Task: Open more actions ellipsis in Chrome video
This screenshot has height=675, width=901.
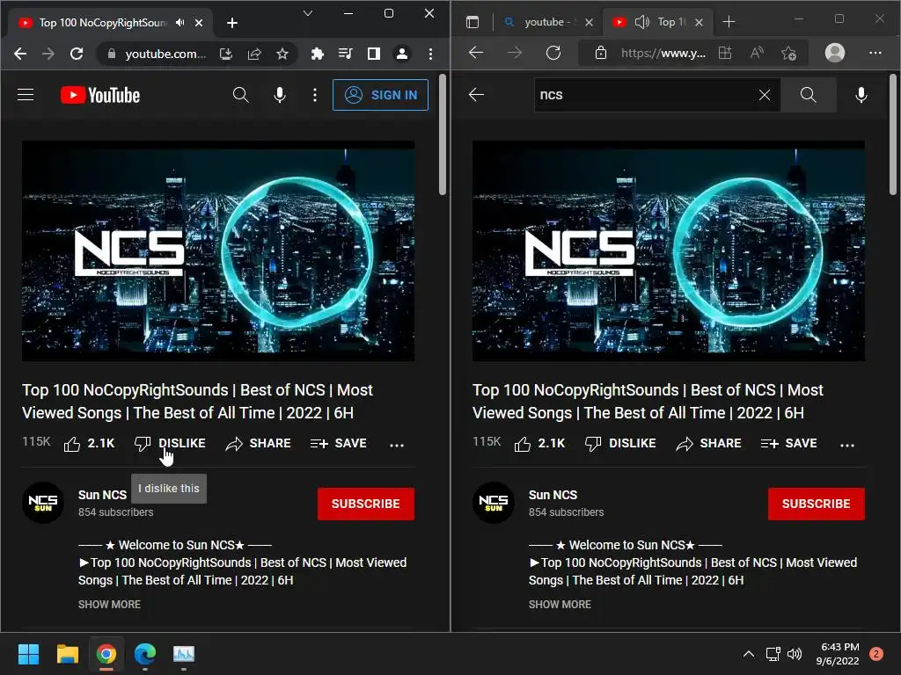Action: 397,445
